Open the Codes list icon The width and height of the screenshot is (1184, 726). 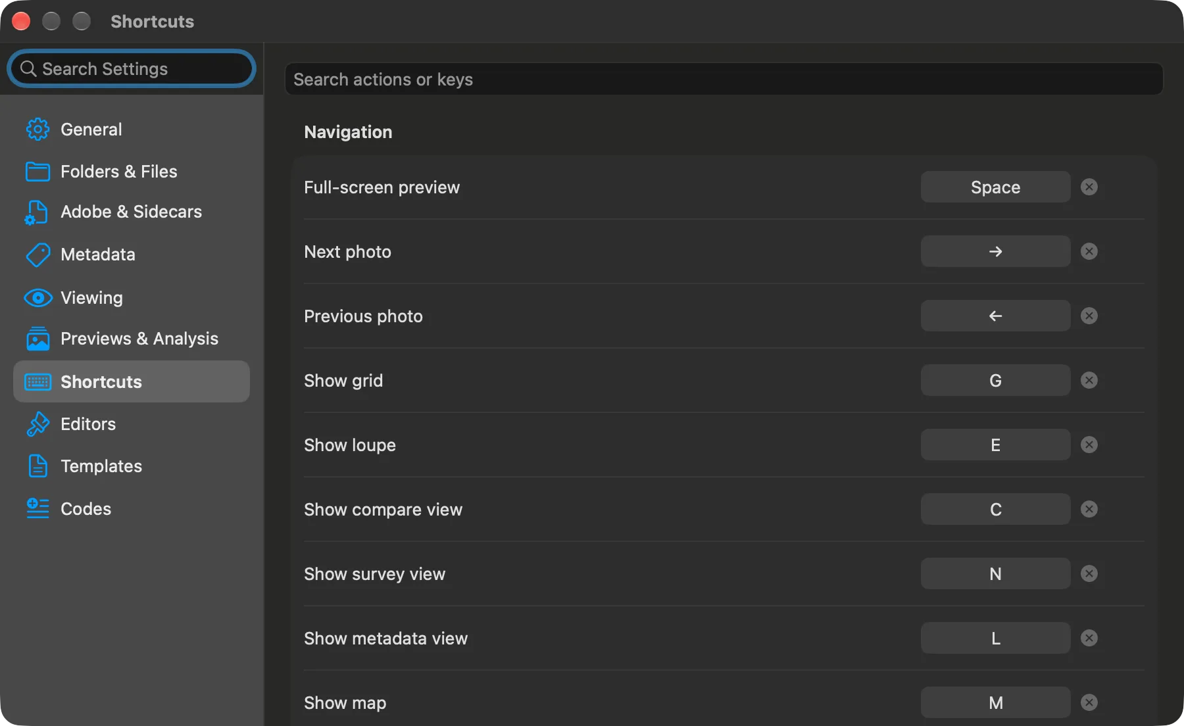pos(37,508)
